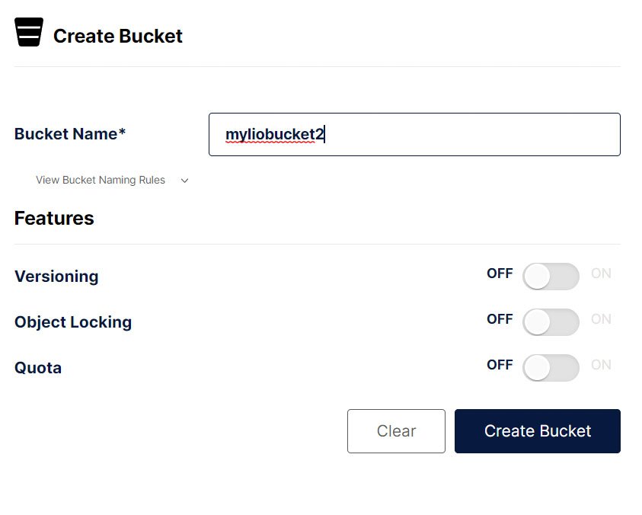Click the OFF label next to Versioning
This screenshot has width=642, height=515.
(500, 273)
